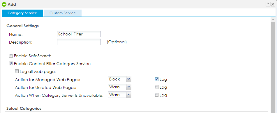Uncheck Log for Managed Web Pages
This screenshot has width=277, height=113.
click(156, 79)
